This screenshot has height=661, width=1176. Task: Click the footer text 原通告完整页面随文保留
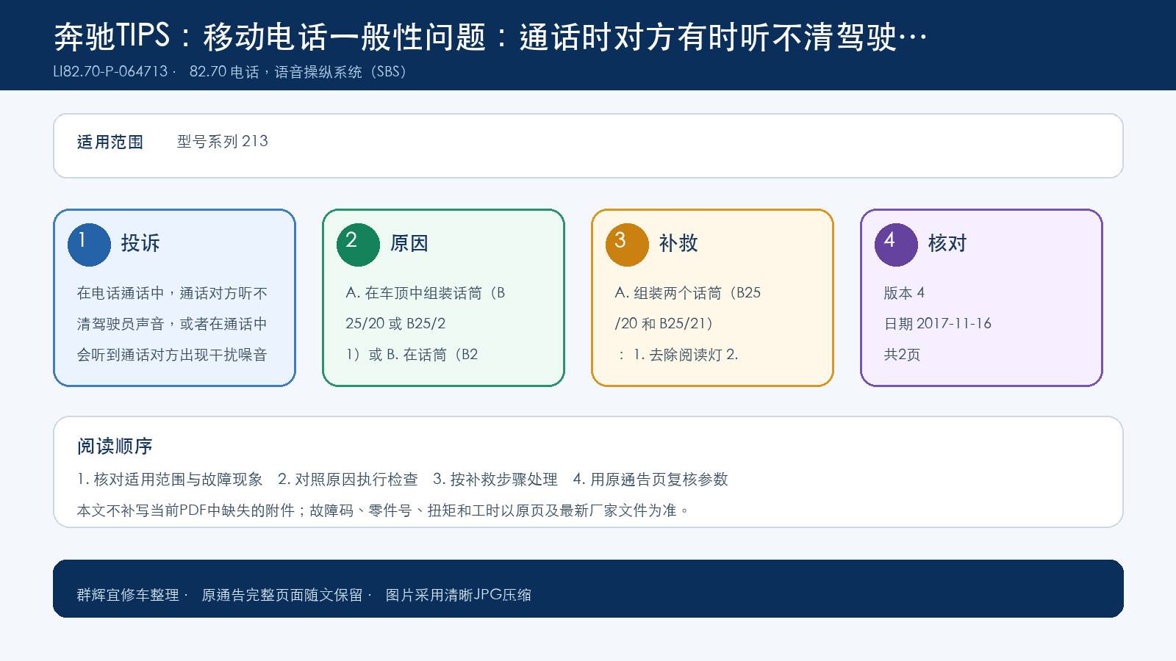[x=282, y=595]
